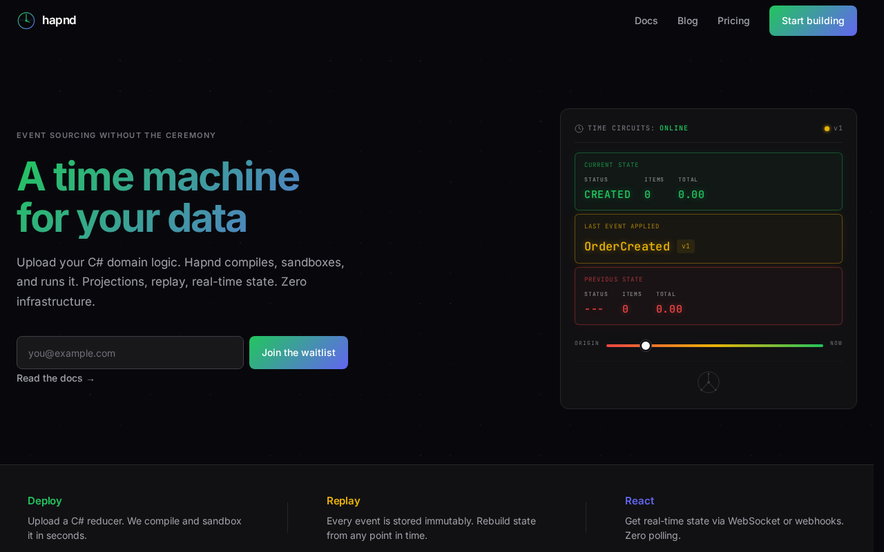Click the timeline slider handle

click(x=646, y=346)
